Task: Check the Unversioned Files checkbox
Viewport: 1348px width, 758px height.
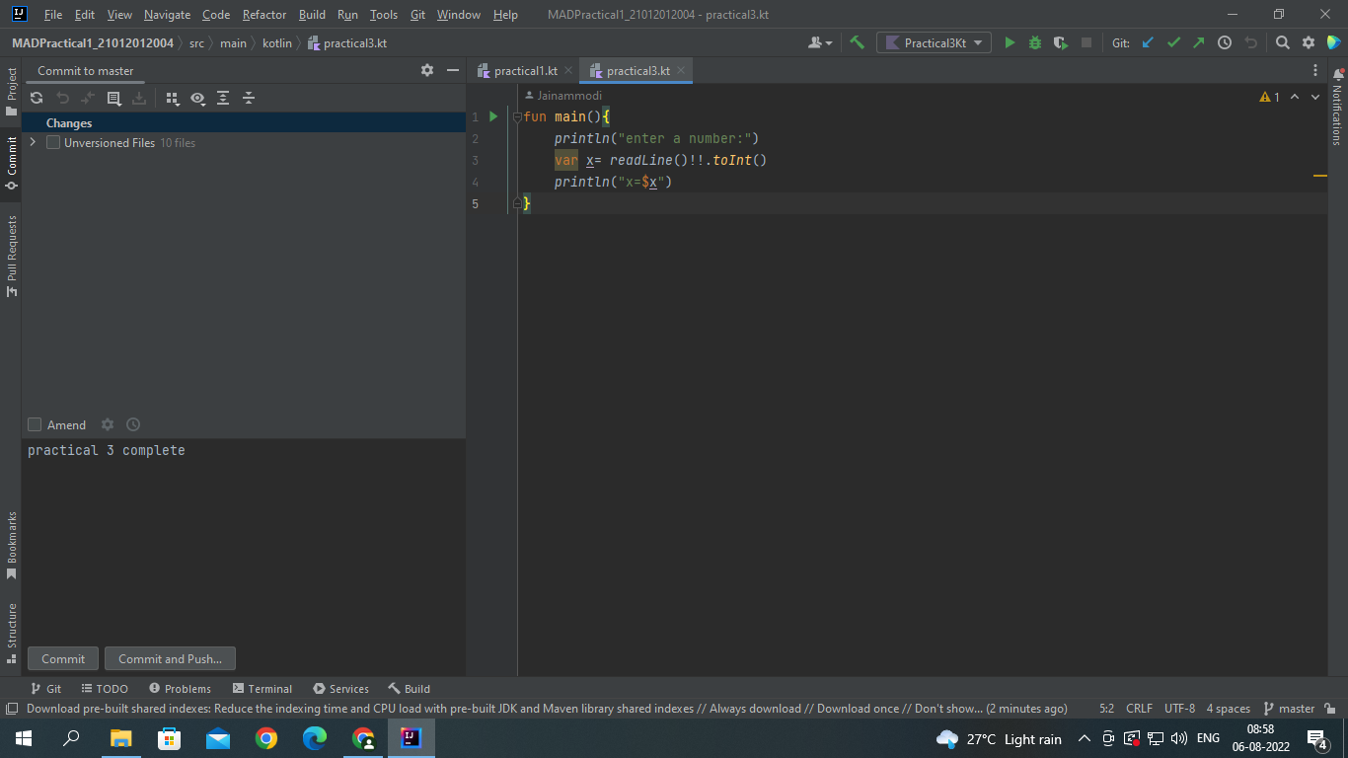Action: click(x=53, y=142)
